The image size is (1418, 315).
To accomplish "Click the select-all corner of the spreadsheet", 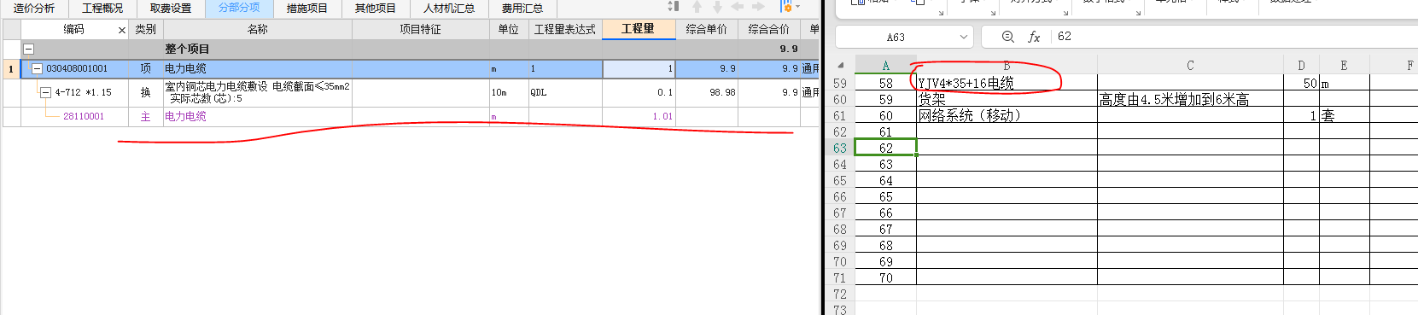I will (x=841, y=66).
